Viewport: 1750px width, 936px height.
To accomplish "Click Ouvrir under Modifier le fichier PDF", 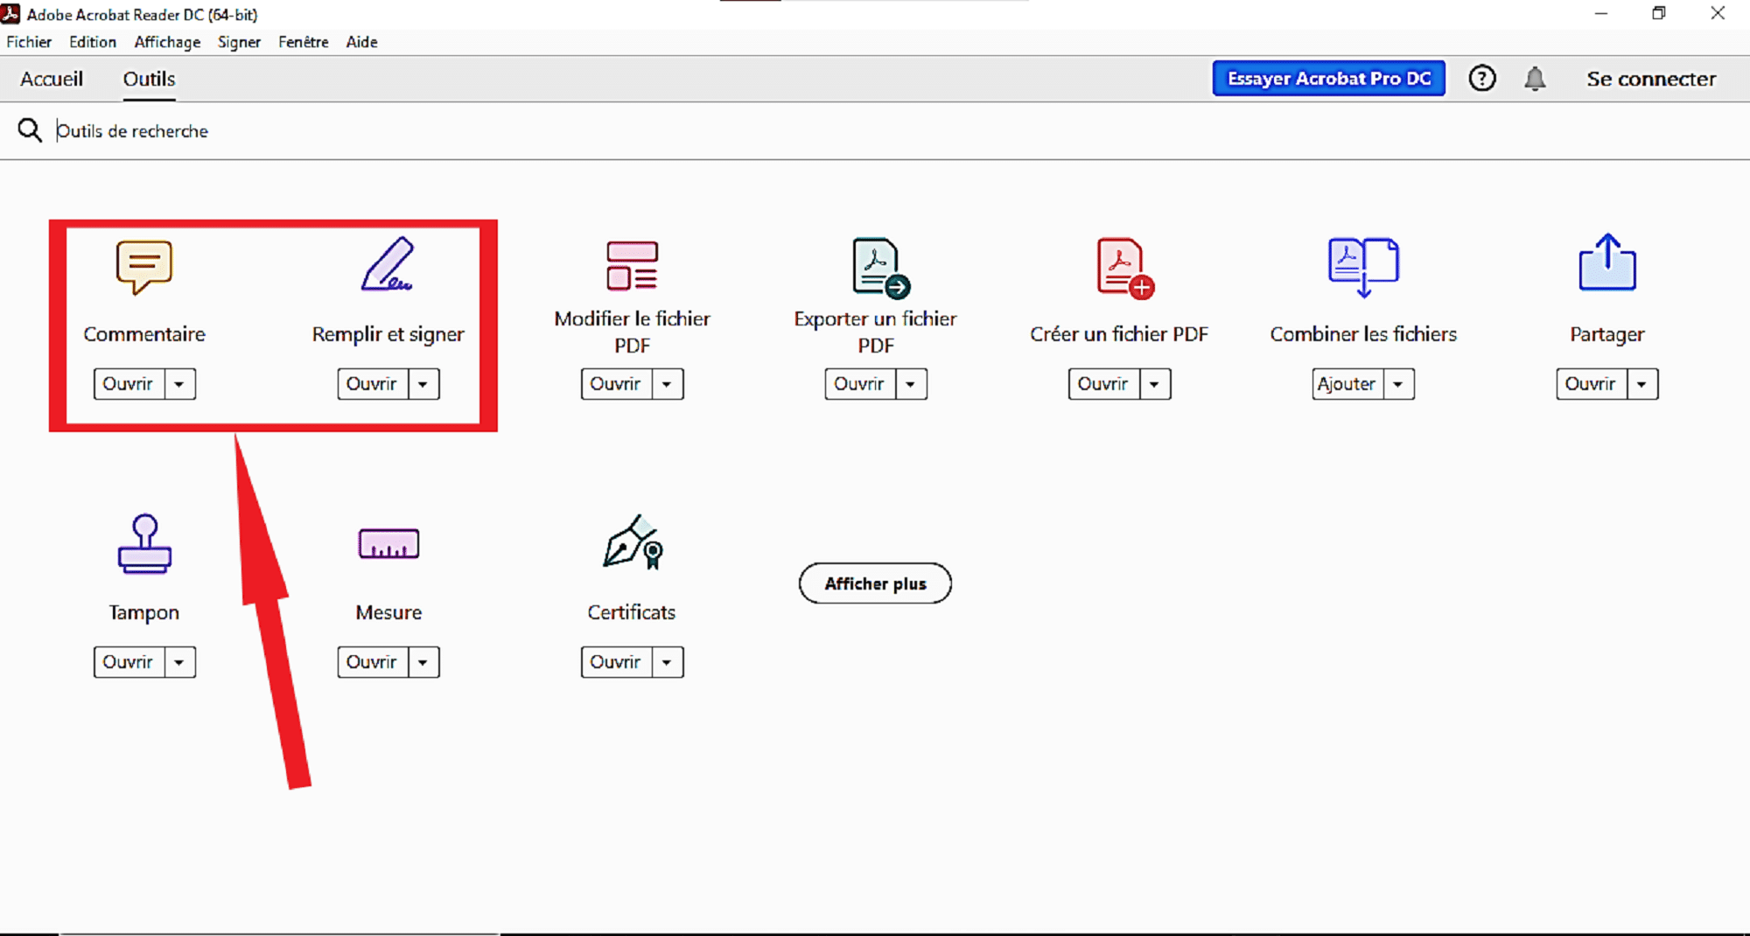I will (616, 384).
